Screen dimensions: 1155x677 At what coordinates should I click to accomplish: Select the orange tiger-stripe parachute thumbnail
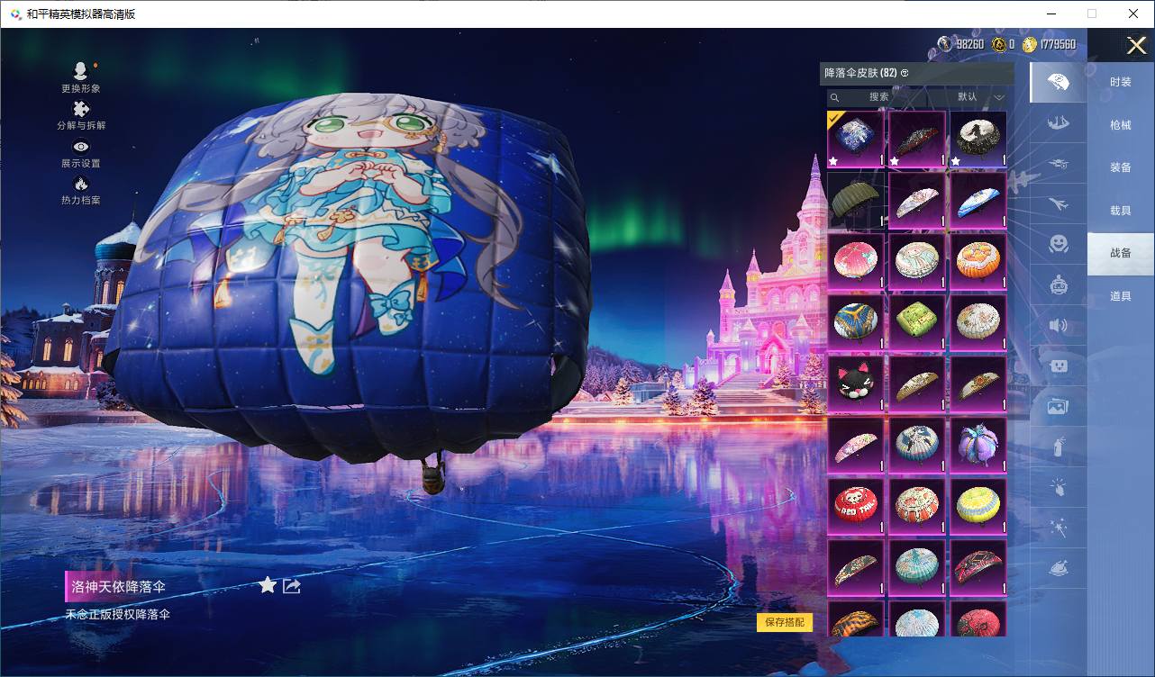pos(855,618)
